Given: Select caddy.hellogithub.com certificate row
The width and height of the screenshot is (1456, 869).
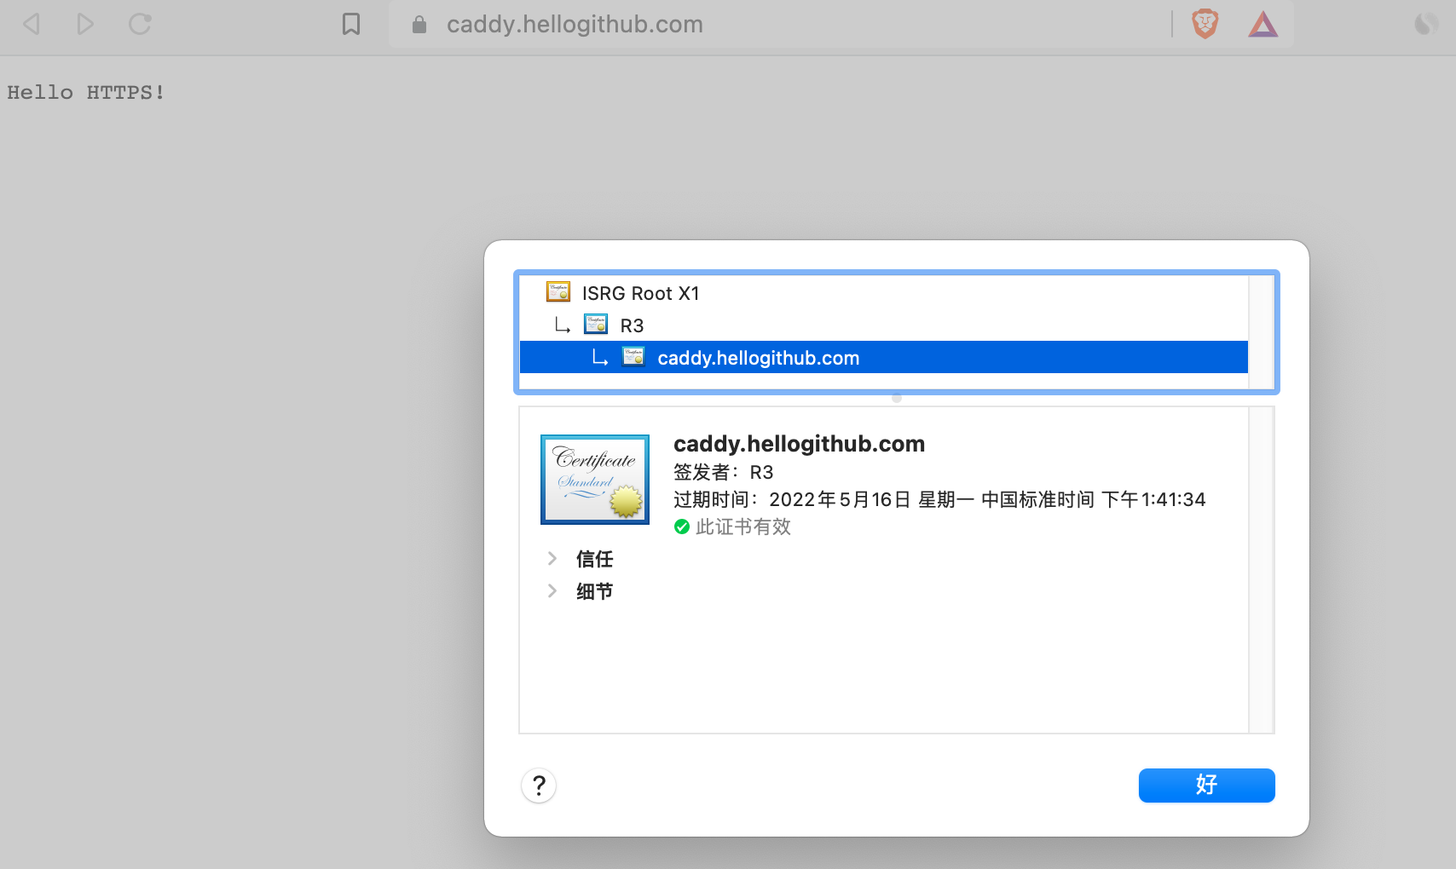Looking at the screenshot, I should pos(758,358).
